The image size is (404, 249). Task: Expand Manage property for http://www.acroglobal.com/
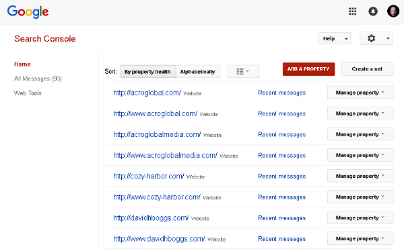360,113
